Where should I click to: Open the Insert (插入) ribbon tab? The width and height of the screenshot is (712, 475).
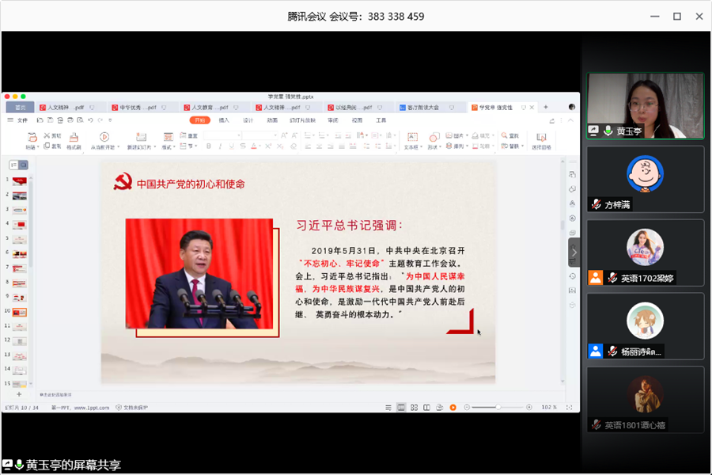224,120
